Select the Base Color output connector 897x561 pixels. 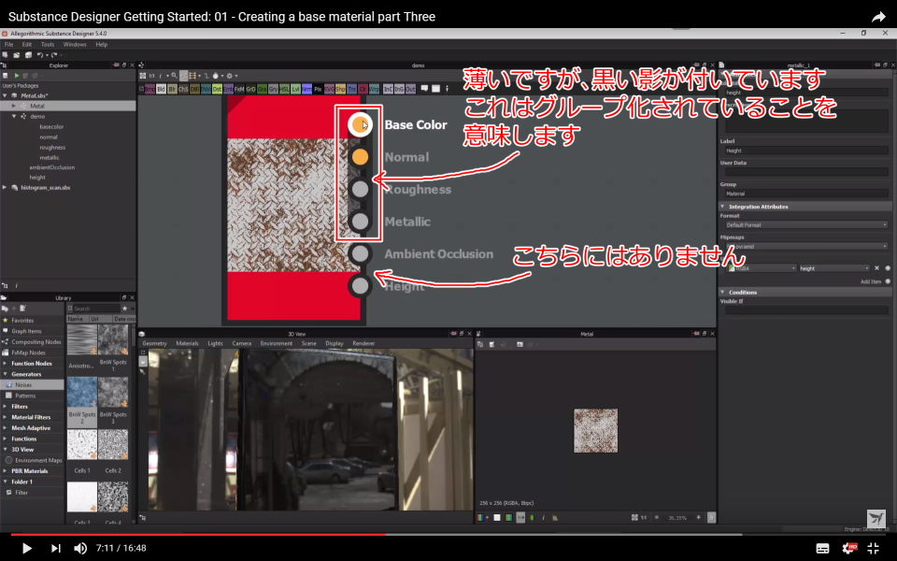click(x=360, y=124)
